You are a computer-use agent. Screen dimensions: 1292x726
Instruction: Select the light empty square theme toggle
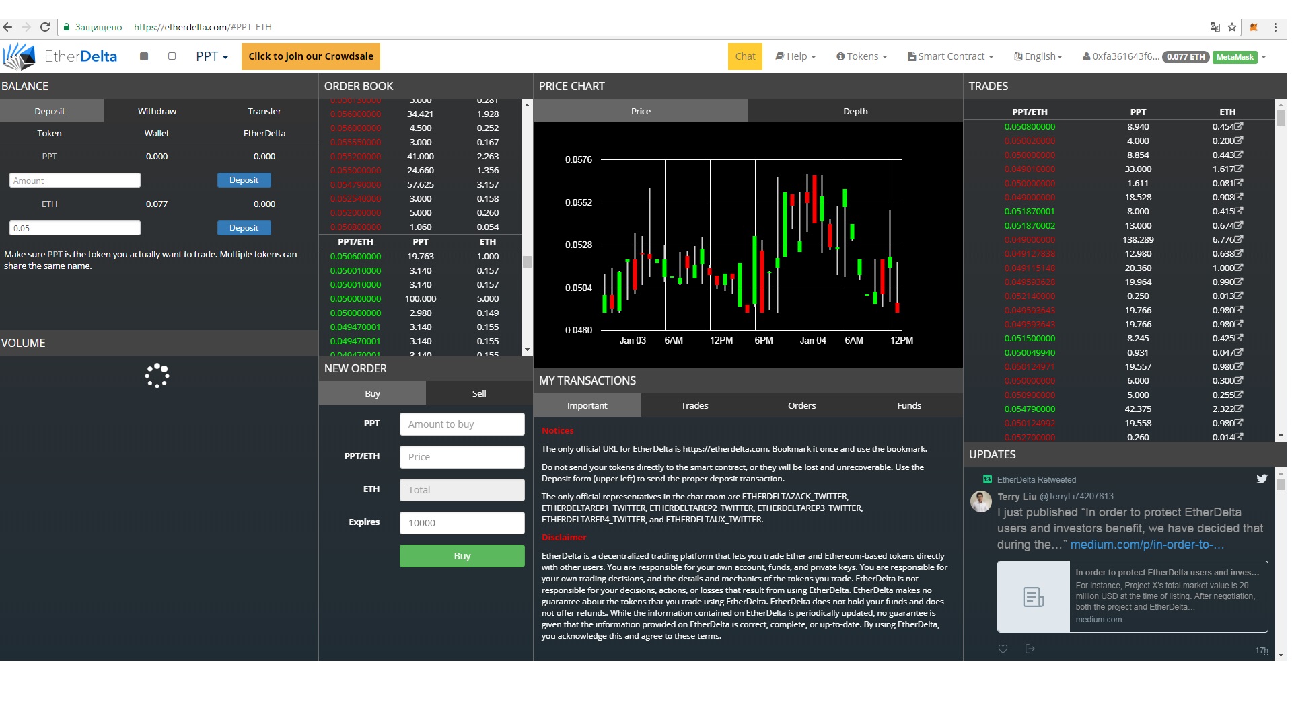click(x=172, y=56)
